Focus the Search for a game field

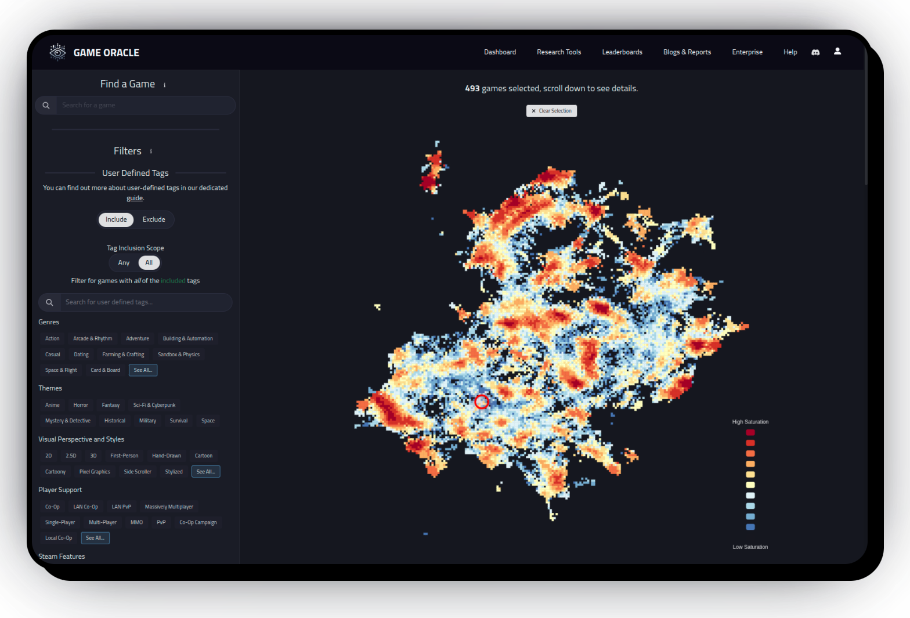click(145, 106)
